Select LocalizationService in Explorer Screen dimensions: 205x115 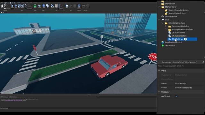[173, 42]
